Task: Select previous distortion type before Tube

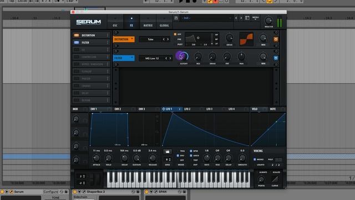Action: pyautogui.click(x=164, y=39)
